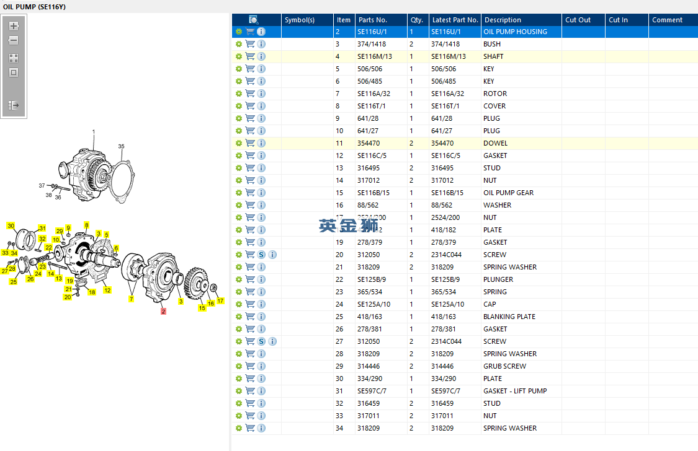698x451 pixels.
Task: Click the gear icon on the DOWEL row
Action: coord(239,143)
